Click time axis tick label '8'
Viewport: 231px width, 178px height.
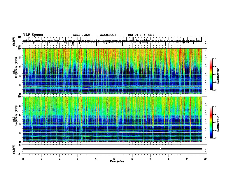pyautogui.click(x=169, y=159)
